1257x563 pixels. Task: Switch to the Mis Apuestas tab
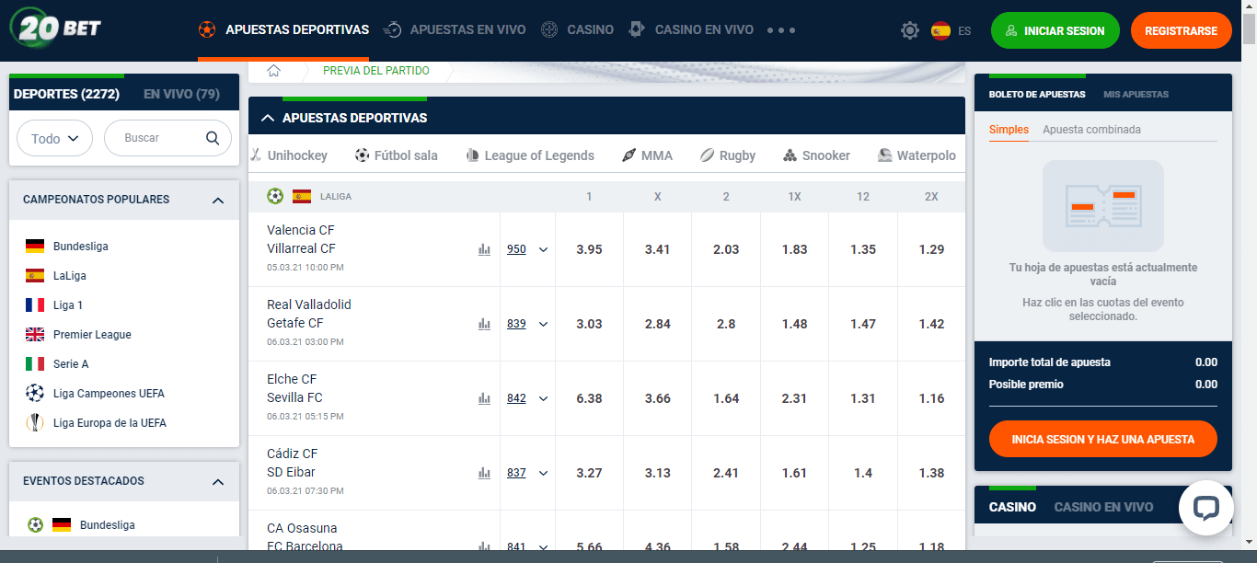point(1136,94)
